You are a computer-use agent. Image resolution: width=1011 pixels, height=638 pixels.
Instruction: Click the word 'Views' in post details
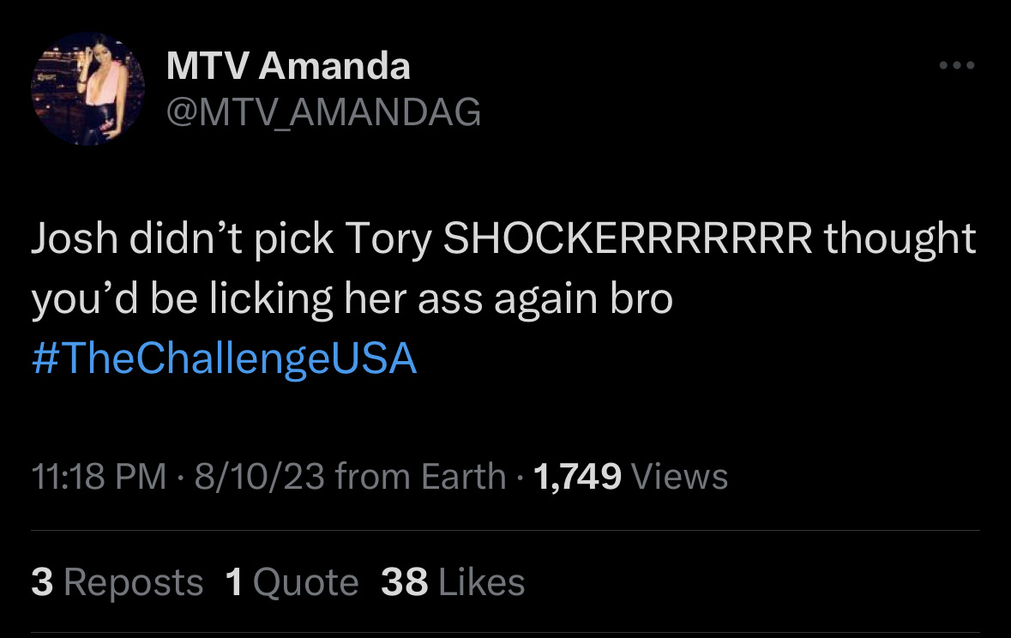680,476
